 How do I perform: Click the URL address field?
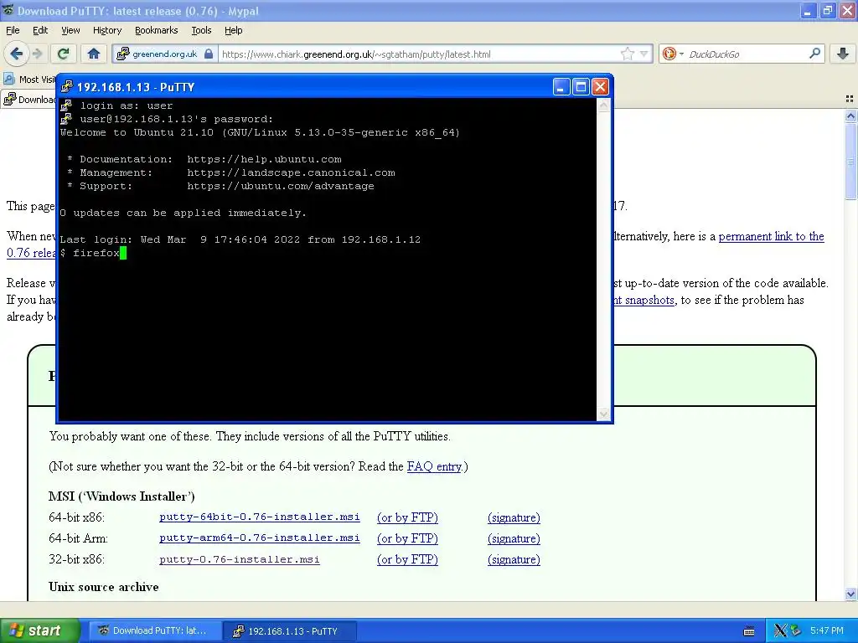pyautogui.click(x=419, y=54)
